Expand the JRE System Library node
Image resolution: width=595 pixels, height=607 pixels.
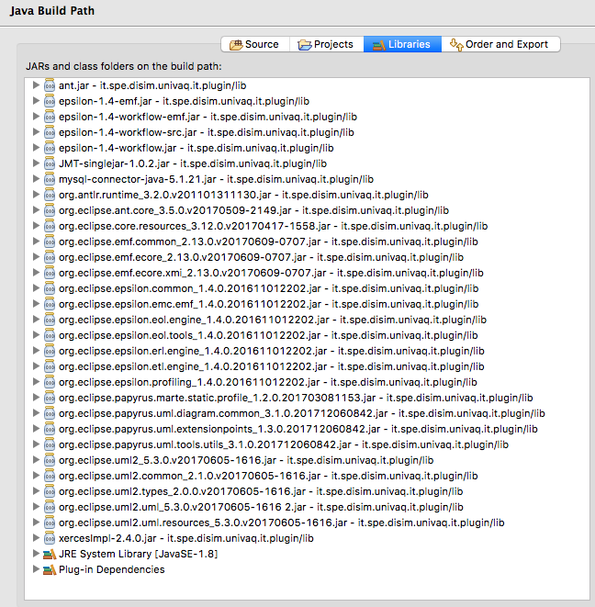pos(36,553)
